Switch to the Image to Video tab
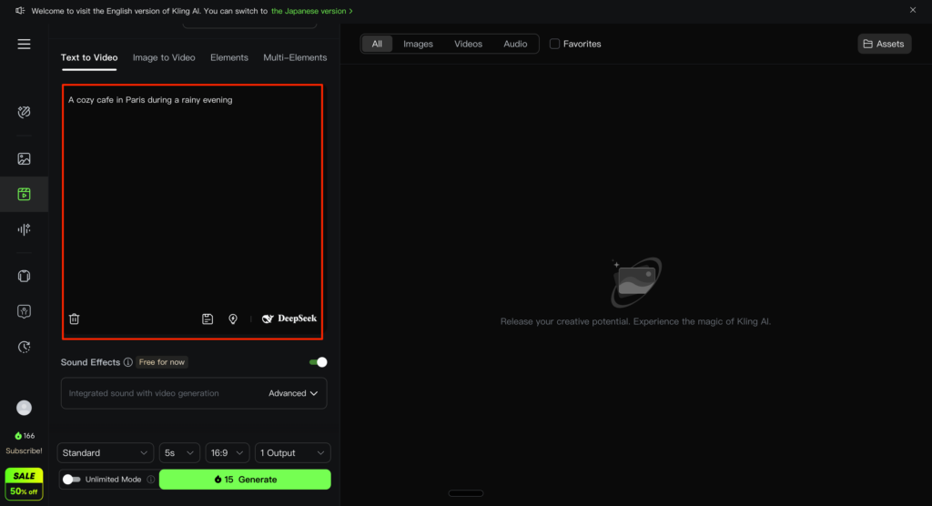Viewport: 932px width, 506px height. point(164,57)
